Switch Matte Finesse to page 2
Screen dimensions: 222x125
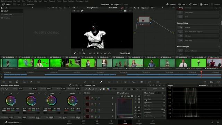163,93
